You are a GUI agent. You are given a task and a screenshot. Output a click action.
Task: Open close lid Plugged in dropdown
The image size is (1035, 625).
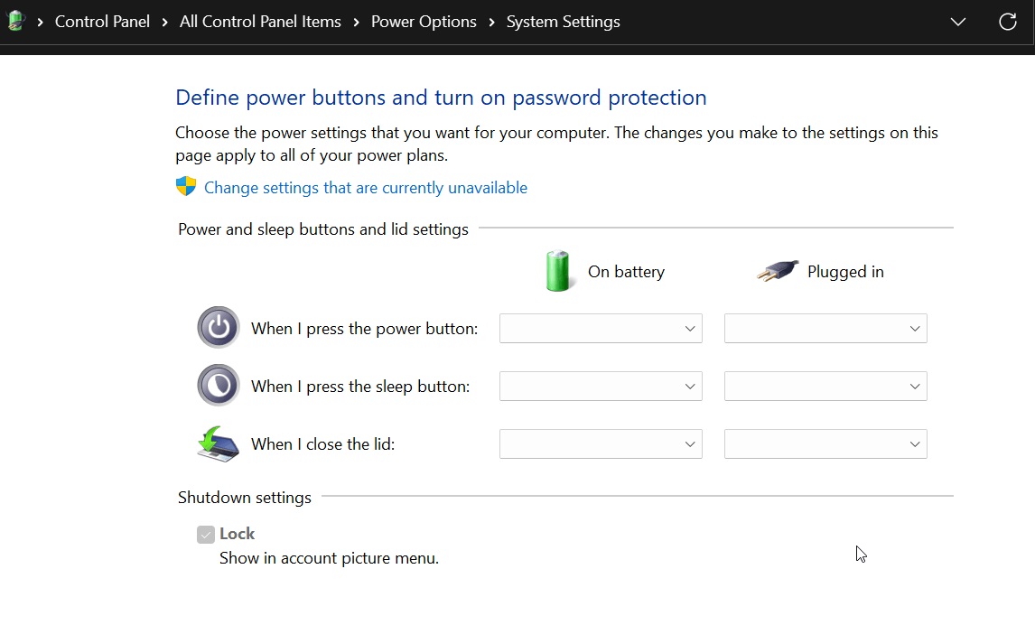(825, 444)
